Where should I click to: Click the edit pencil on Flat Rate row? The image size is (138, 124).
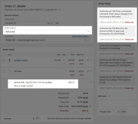(x=88, y=71)
